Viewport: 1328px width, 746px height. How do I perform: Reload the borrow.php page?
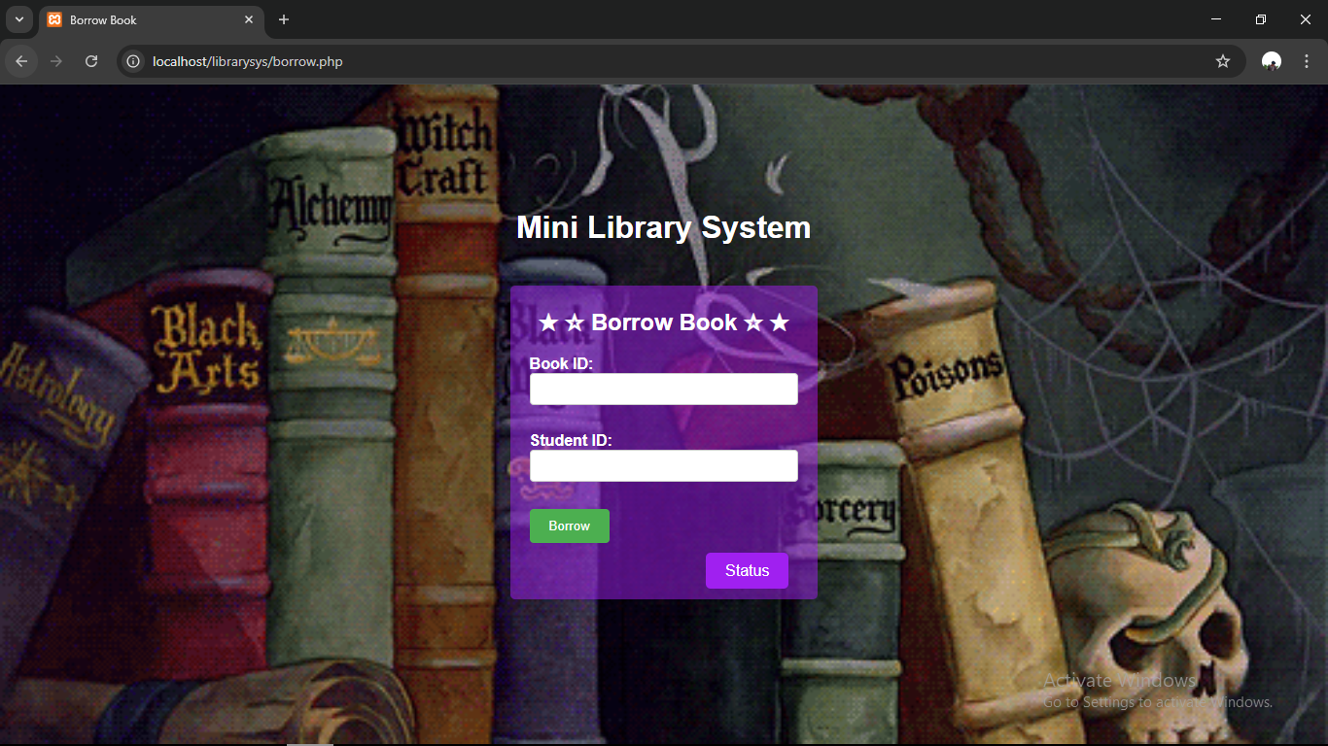click(x=91, y=61)
